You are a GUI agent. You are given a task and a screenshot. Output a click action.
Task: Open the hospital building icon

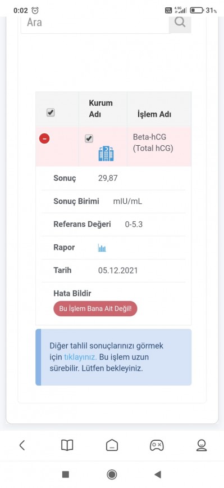[x=106, y=154]
